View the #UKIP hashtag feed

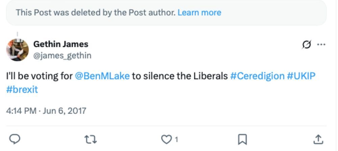tap(301, 76)
